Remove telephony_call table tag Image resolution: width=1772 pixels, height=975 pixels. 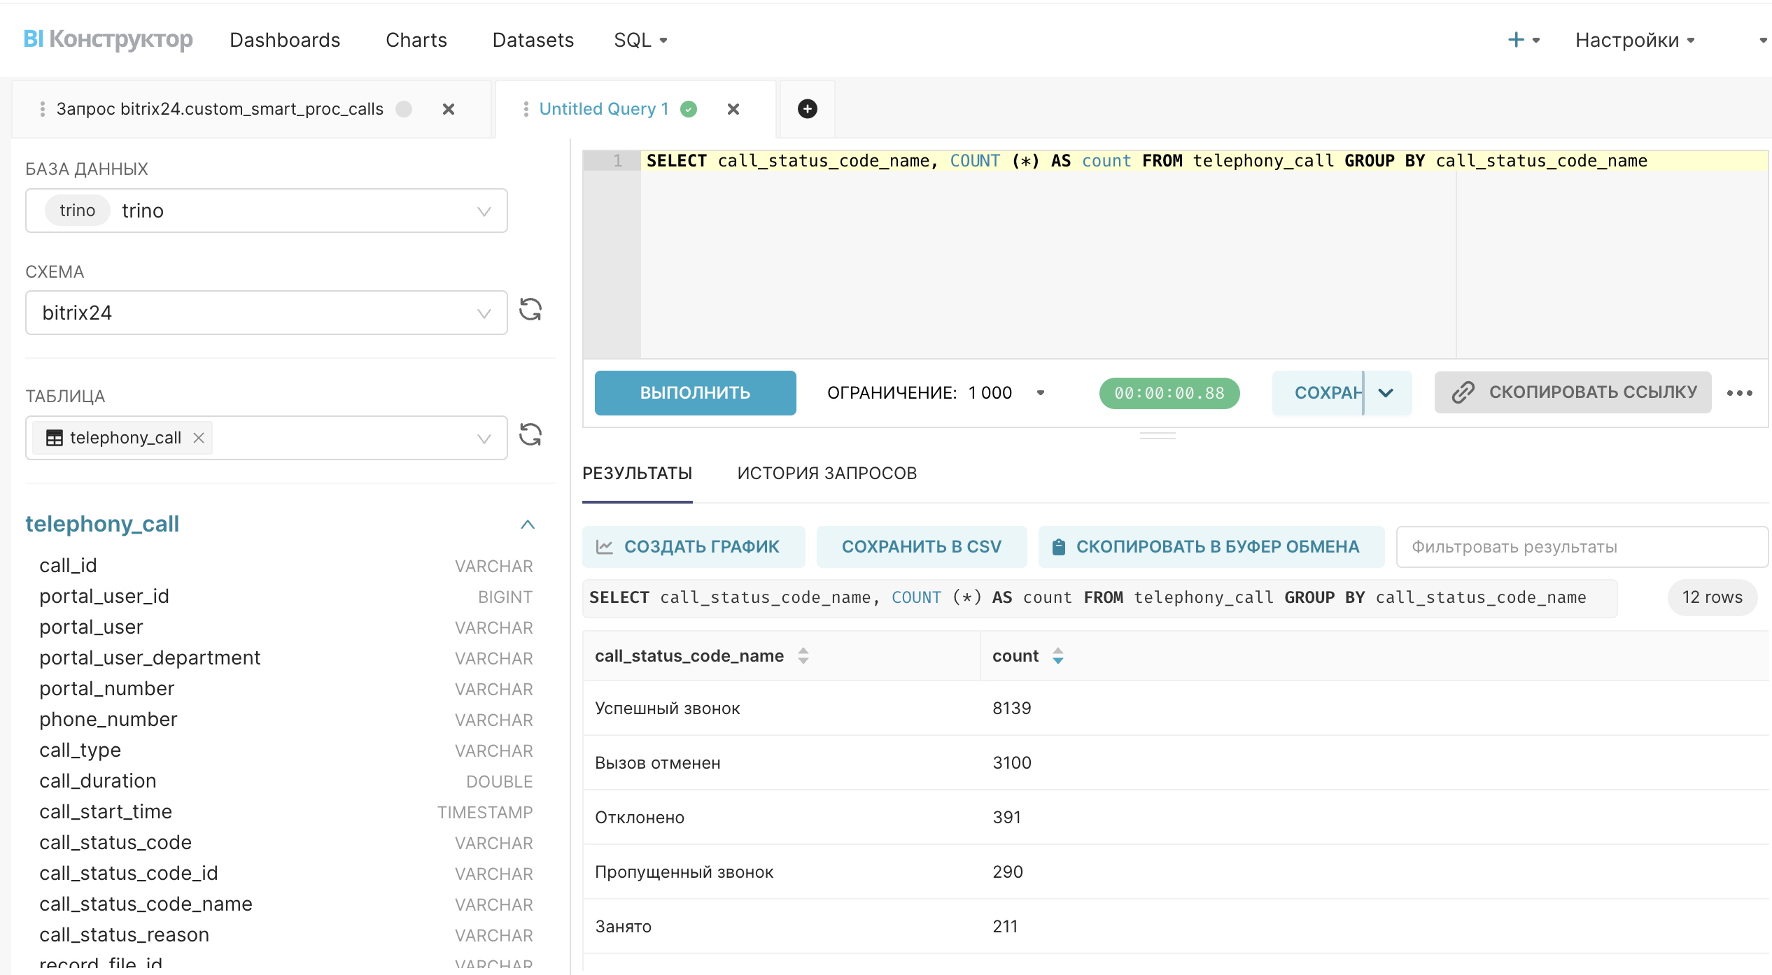pyautogui.click(x=199, y=438)
